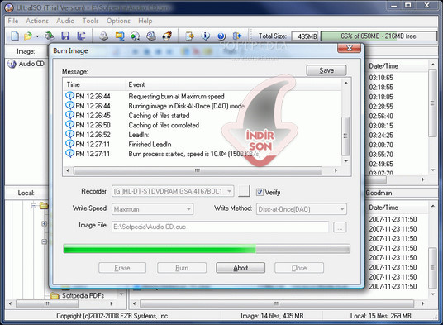Click the Help question mark toolbar icon

click(x=221, y=36)
